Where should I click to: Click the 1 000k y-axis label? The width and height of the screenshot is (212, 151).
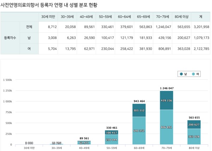7,101
